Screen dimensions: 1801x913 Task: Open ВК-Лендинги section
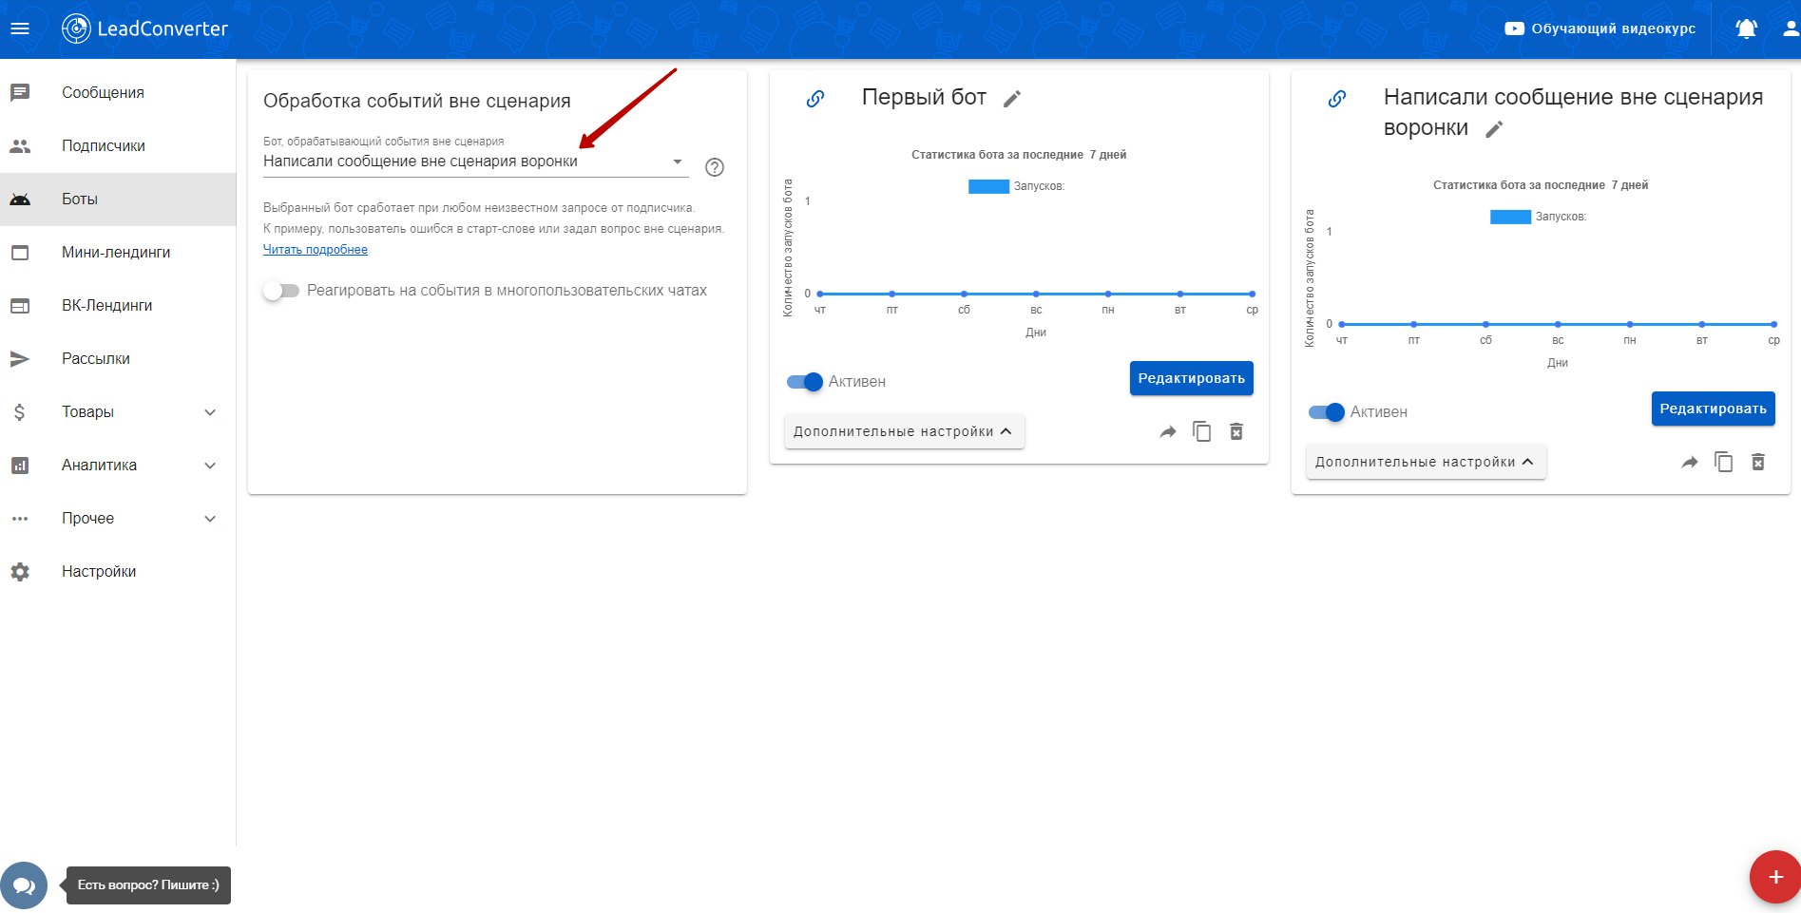118,306
